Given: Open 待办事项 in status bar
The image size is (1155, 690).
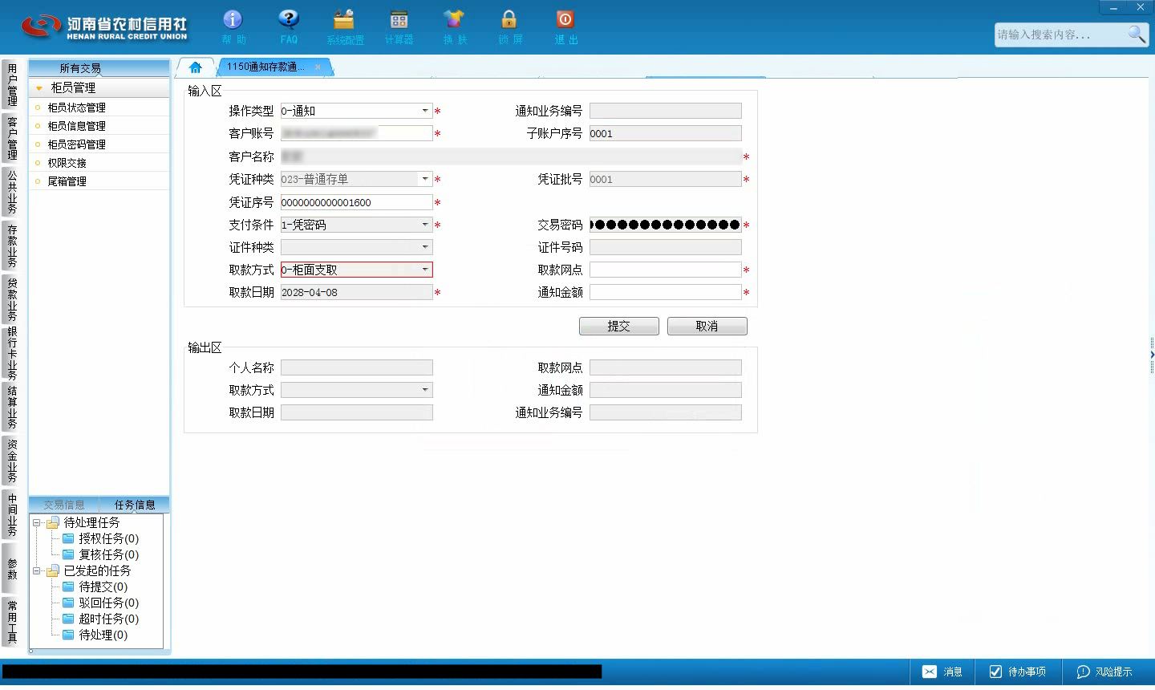Looking at the screenshot, I should click(1018, 672).
